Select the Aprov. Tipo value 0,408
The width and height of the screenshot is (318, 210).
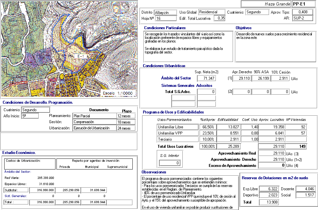[x=303, y=12]
